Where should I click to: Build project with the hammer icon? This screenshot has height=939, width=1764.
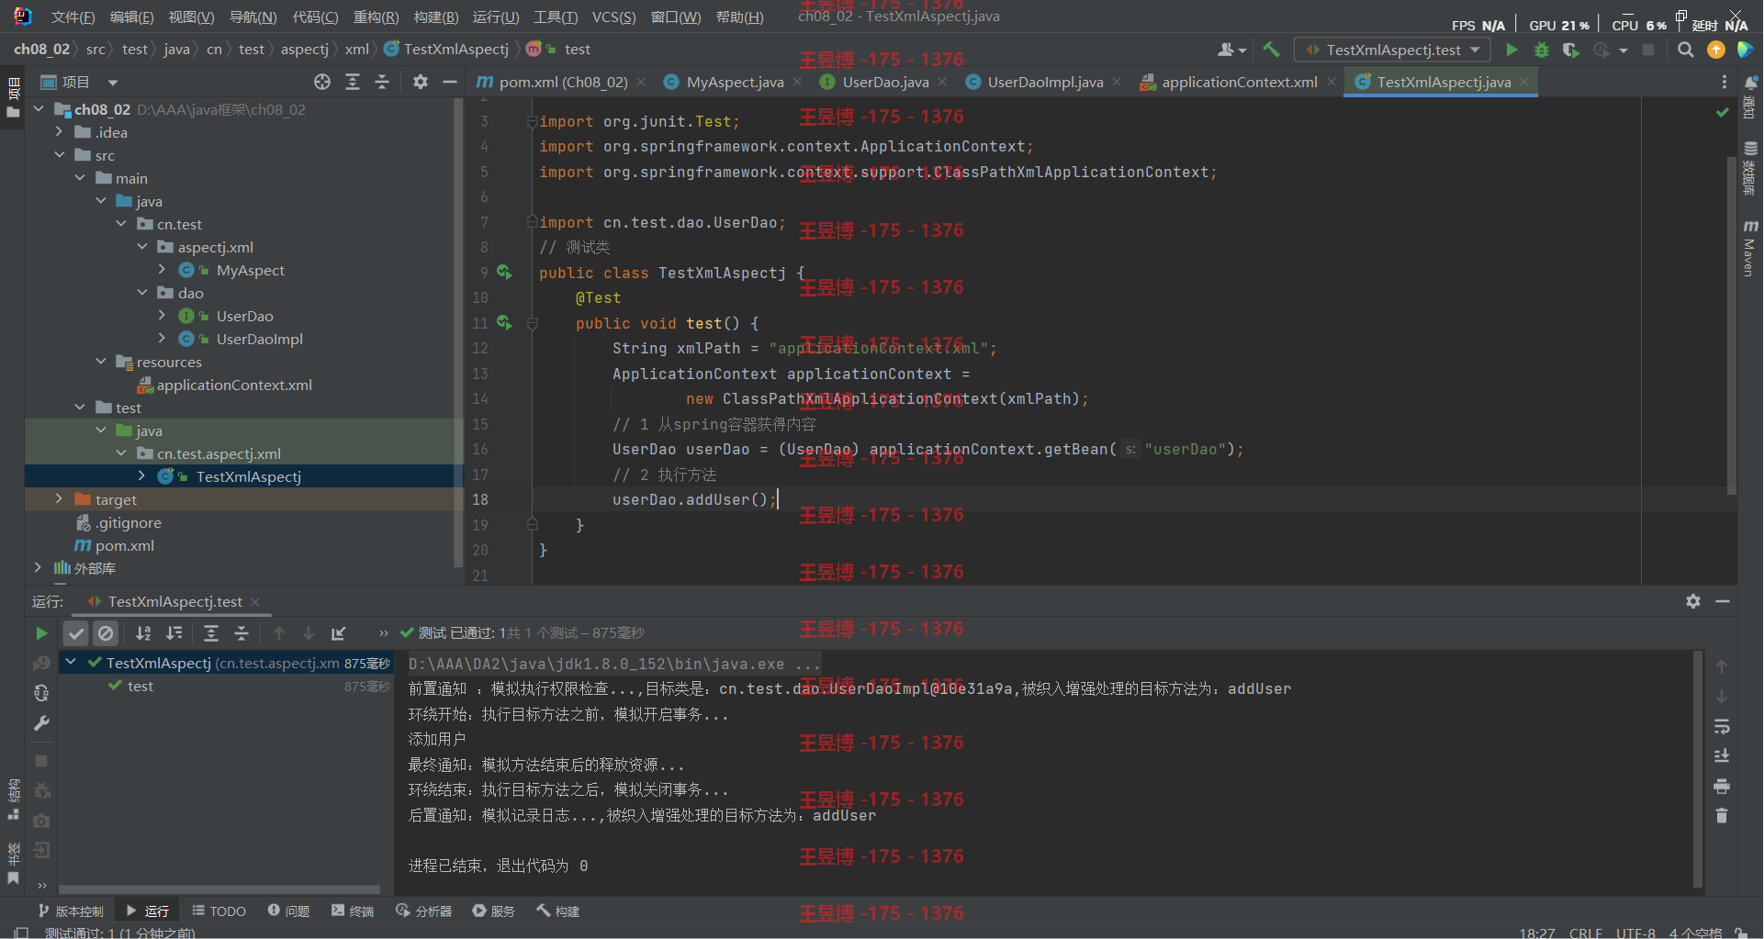tap(1271, 50)
